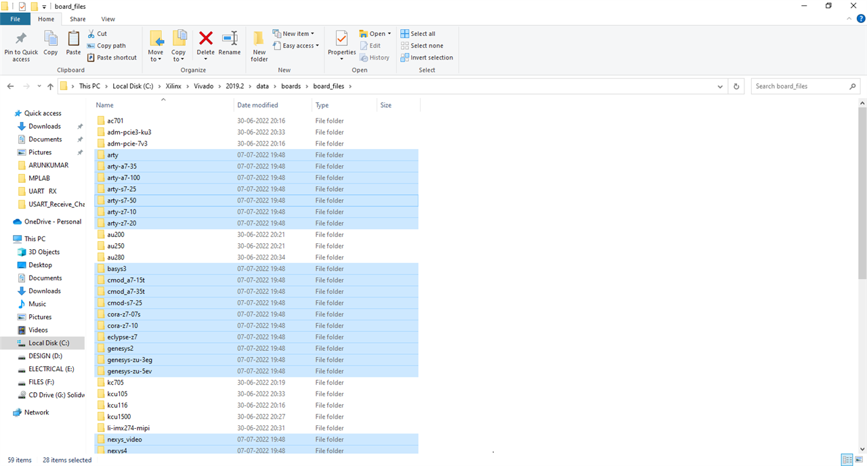
Task: Click the Up one level arrow
Action: click(50, 87)
